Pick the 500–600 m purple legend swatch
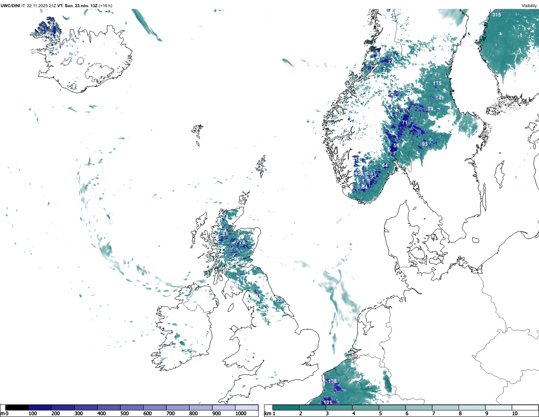Image resolution: width=539 pixels, height=417 pixels. (x=132, y=407)
